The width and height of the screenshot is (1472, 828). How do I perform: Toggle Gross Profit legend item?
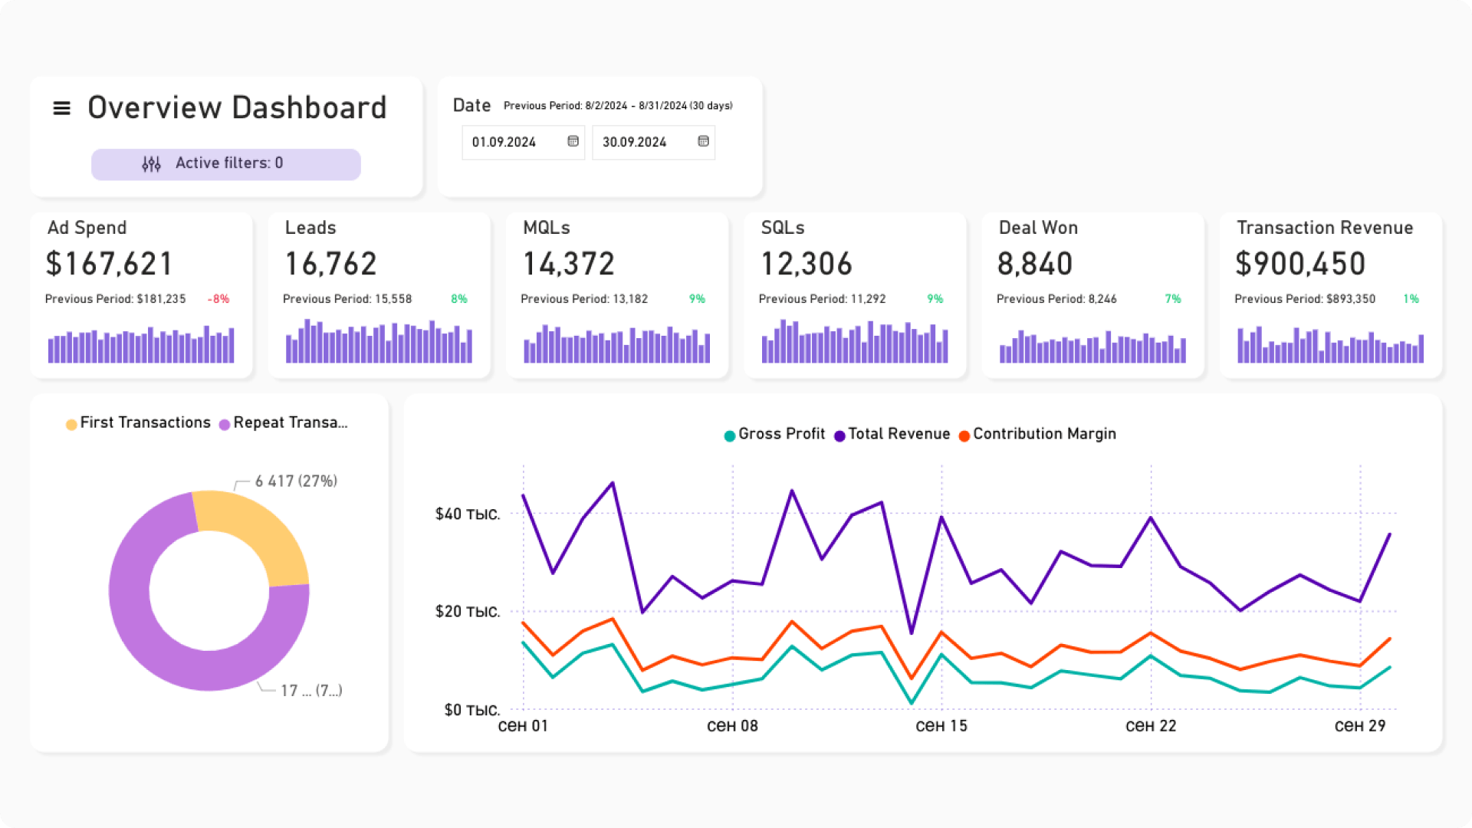tap(774, 434)
